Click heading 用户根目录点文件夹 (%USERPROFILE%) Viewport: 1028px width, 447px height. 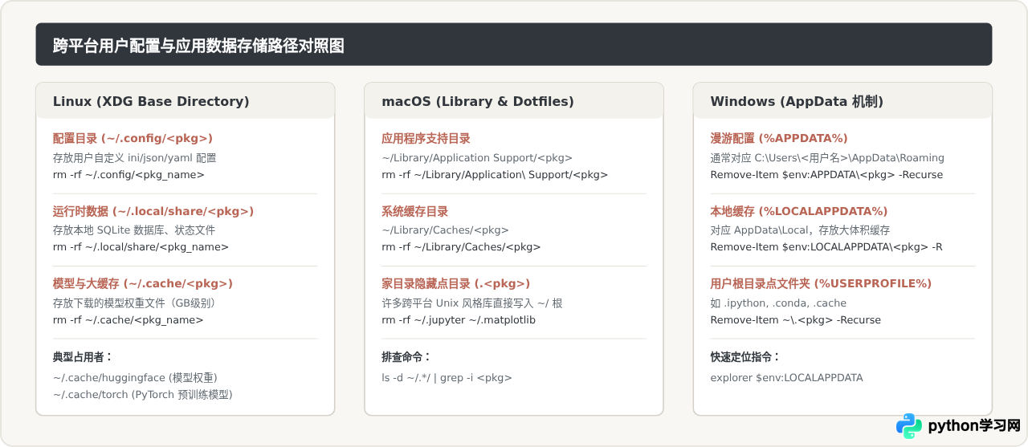[x=821, y=283]
